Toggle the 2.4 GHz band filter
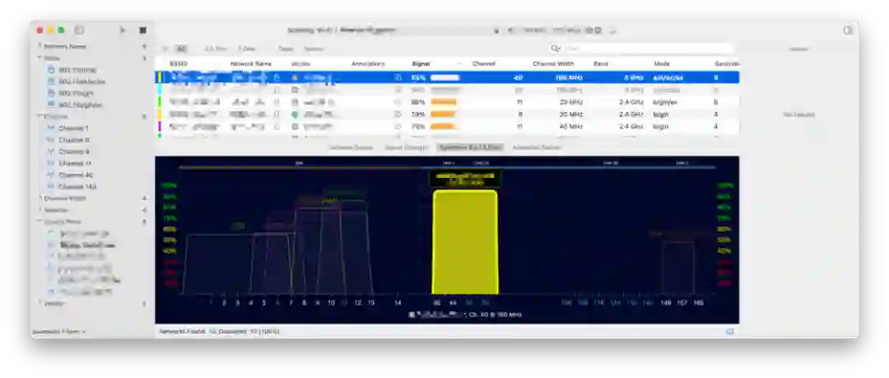Image resolution: width=889 pixels, height=378 pixels. pyautogui.click(x=216, y=49)
